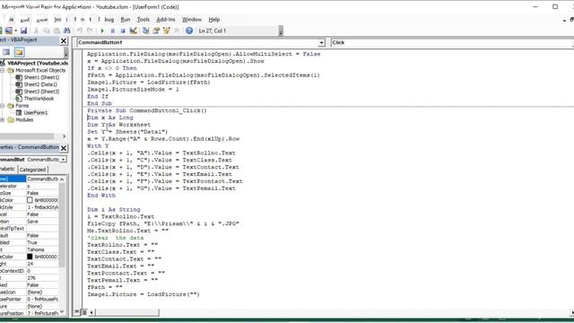Click the BackColor property color swatch

click(x=30, y=200)
